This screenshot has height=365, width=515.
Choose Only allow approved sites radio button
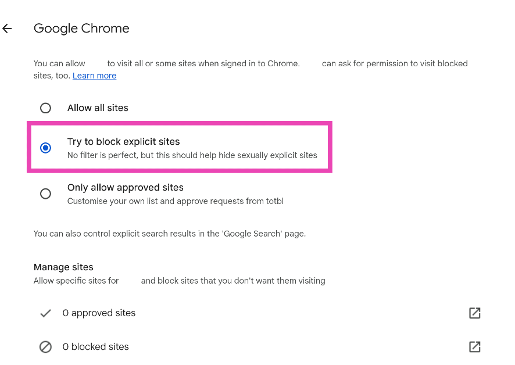pyautogui.click(x=45, y=194)
